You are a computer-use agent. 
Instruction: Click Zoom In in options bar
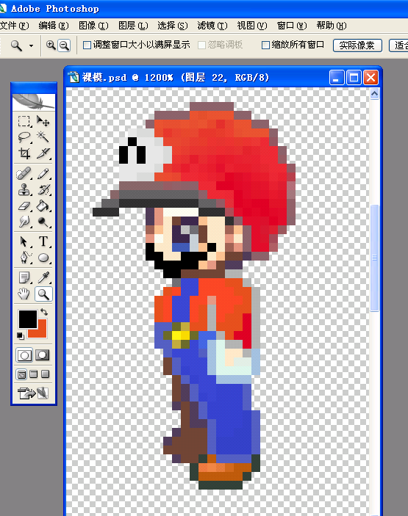click(51, 45)
